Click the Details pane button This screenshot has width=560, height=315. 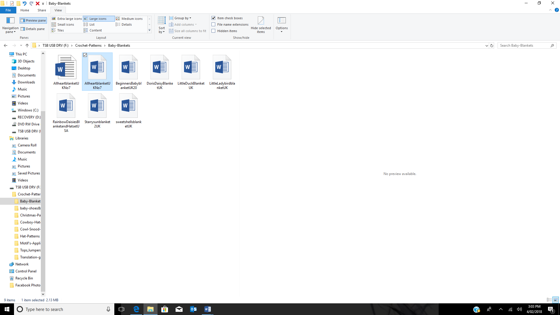[33, 29]
